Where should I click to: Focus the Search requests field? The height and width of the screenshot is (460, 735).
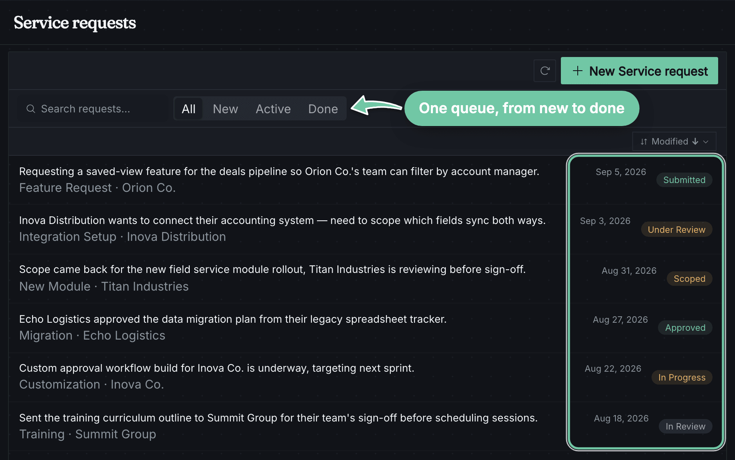93,109
